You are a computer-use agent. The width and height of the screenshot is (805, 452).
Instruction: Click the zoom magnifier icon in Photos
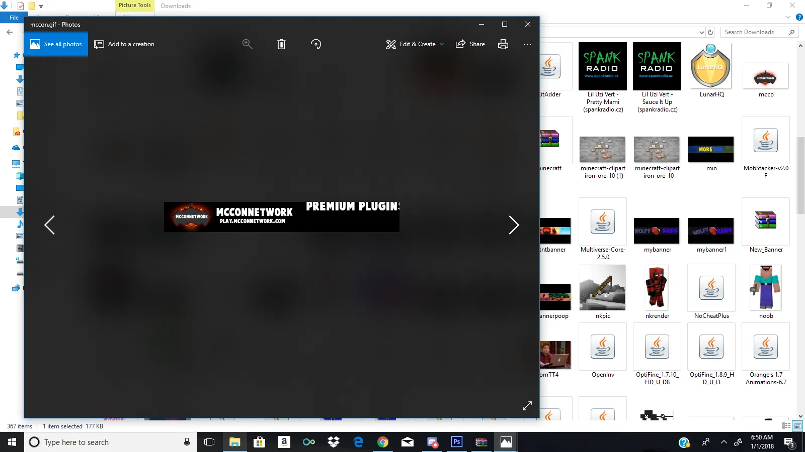coord(247,44)
